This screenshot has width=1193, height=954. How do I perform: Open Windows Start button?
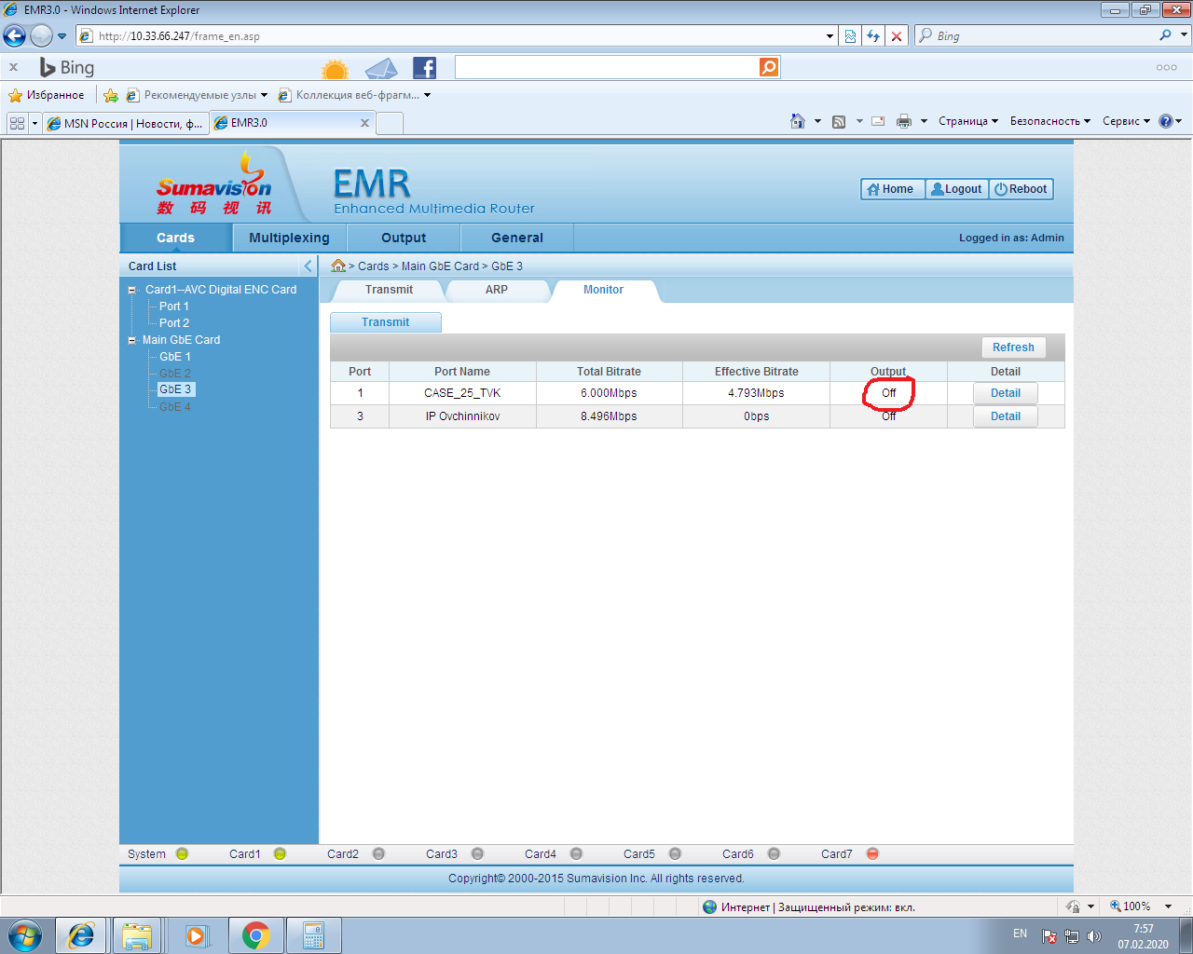pyautogui.click(x=25, y=935)
